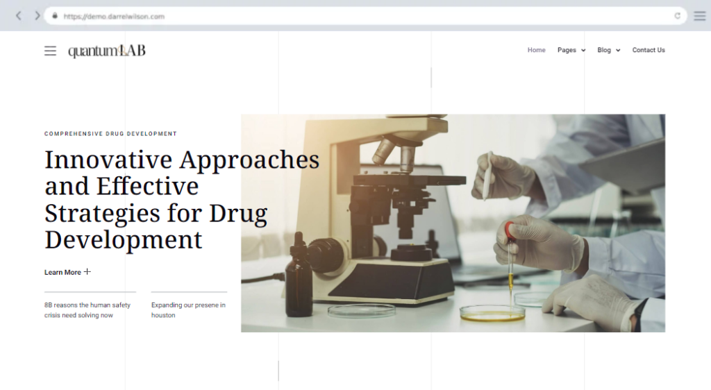Expand the Pages dropdown chevron

click(583, 50)
